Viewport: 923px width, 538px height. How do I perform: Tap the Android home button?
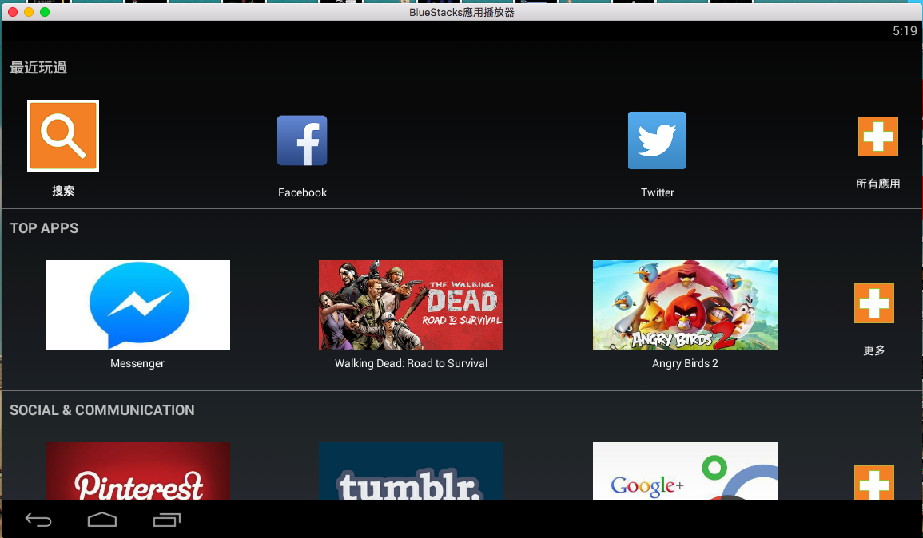pyautogui.click(x=102, y=520)
